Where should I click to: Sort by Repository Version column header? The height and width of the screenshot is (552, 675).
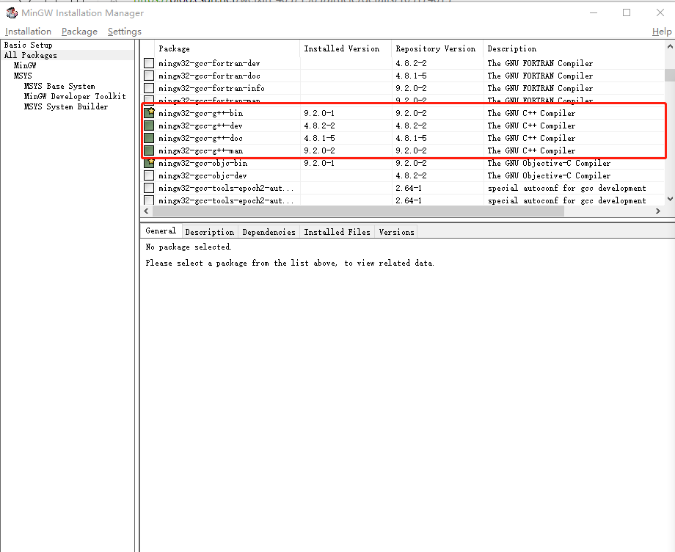(x=437, y=48)
